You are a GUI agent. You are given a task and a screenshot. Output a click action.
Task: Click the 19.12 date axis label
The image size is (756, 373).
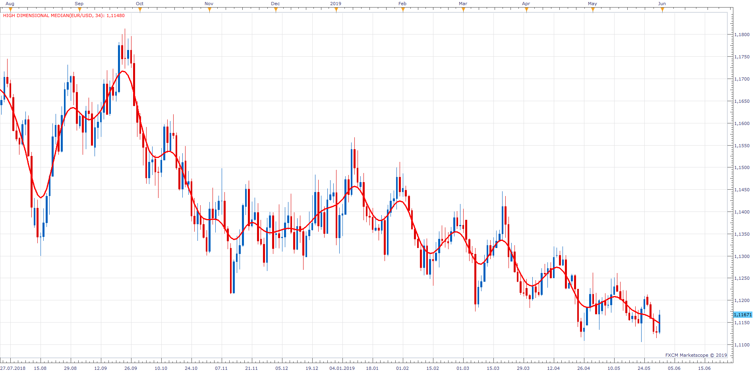(312, 368)
